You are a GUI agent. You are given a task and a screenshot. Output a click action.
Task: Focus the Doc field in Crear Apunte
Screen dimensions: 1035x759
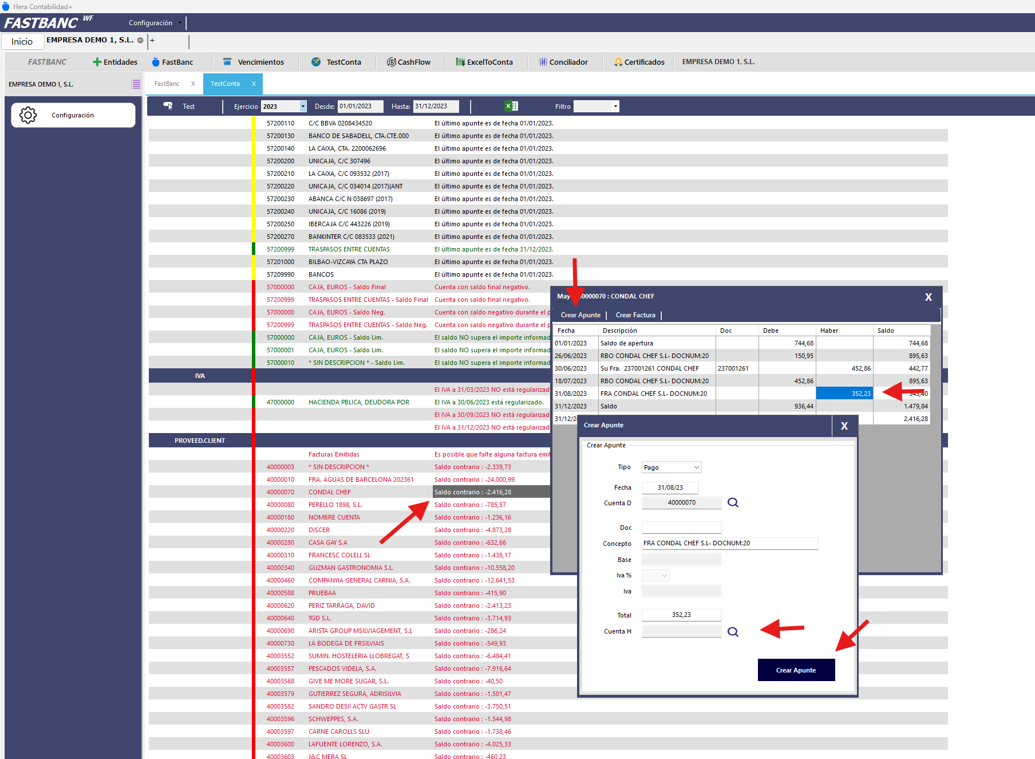coord(682,528)
